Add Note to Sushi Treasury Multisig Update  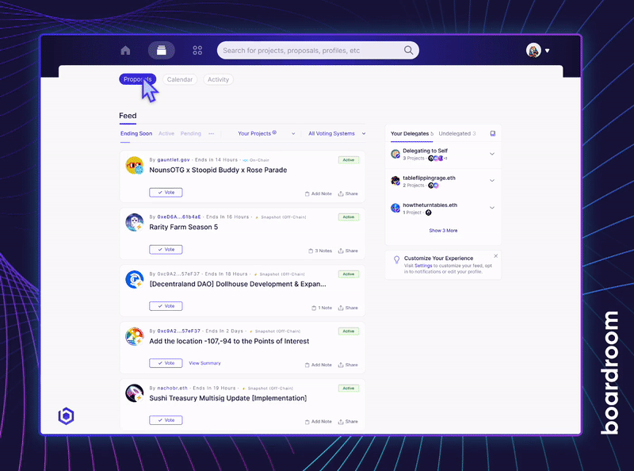(x=319, y=422)
